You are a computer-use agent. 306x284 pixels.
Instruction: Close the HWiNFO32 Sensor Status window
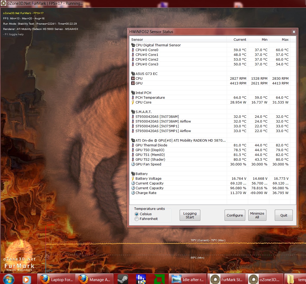[294, 32]
